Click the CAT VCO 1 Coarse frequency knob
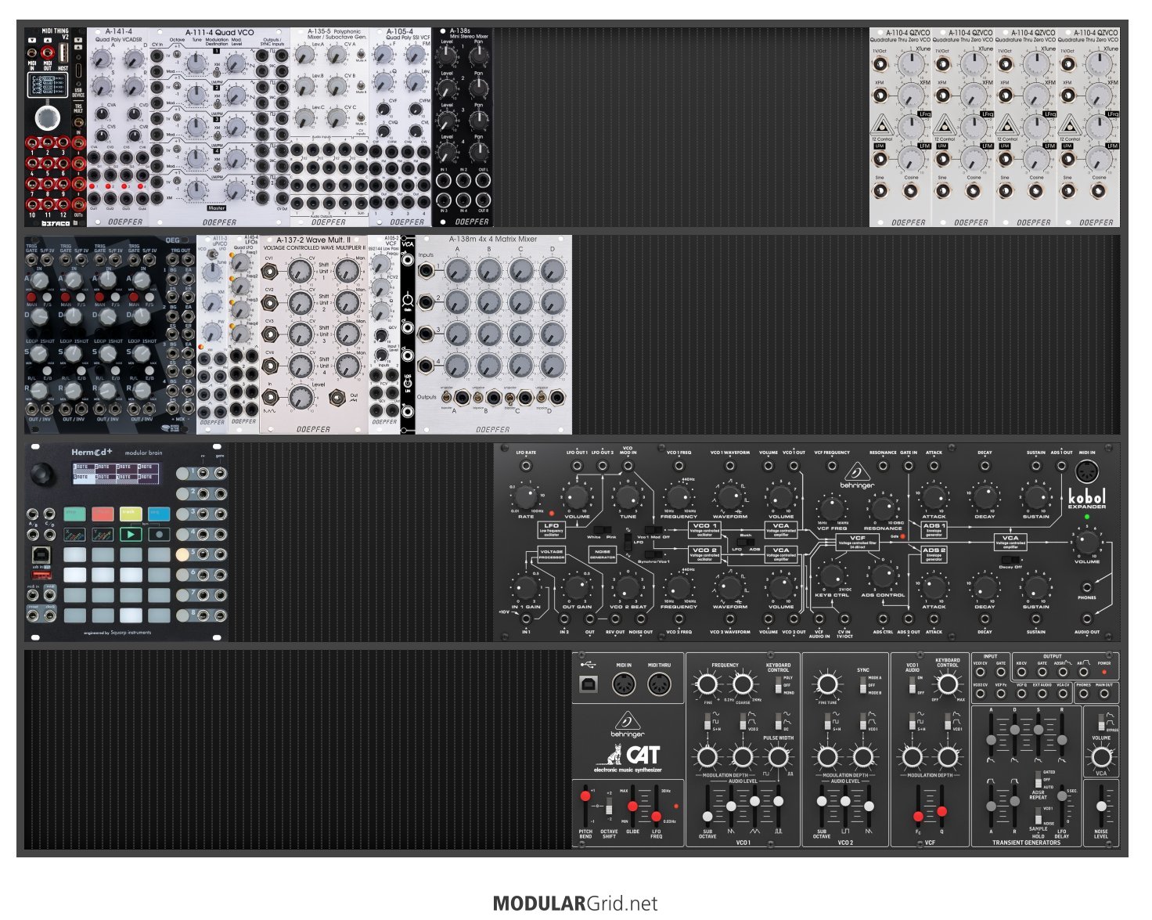1152x920 pixels. (743, 684)
